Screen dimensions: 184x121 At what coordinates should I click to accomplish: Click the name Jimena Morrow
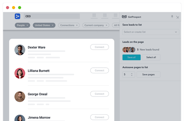tap(39, 118)
